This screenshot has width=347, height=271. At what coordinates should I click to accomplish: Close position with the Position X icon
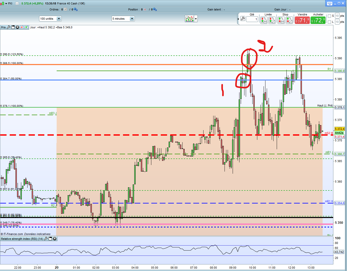pyautogui.click(x=145, y=9)
